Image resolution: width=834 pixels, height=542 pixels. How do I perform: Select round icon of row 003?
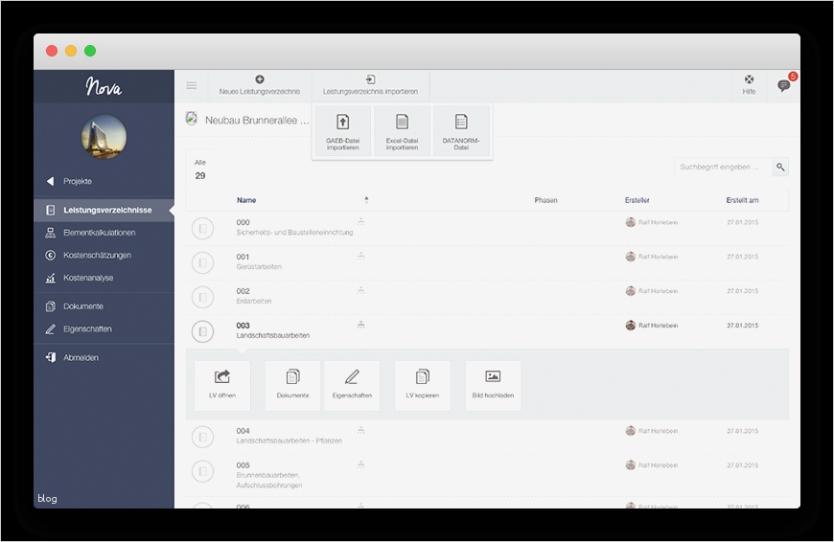pyautogui.click(x=202, y=331)
